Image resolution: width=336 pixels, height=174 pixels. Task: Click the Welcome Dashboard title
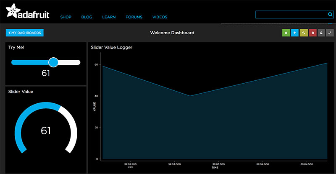point(172,33)
